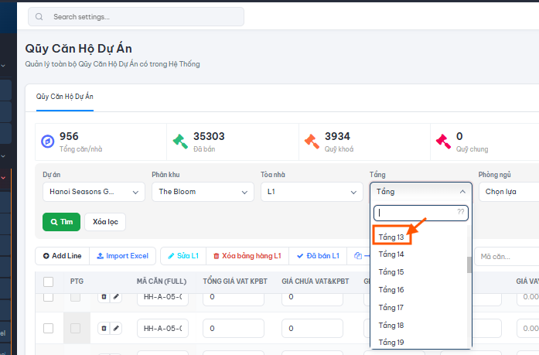
Task: Check the row checkbox for second HH-A-05 row
Action: 49,328
